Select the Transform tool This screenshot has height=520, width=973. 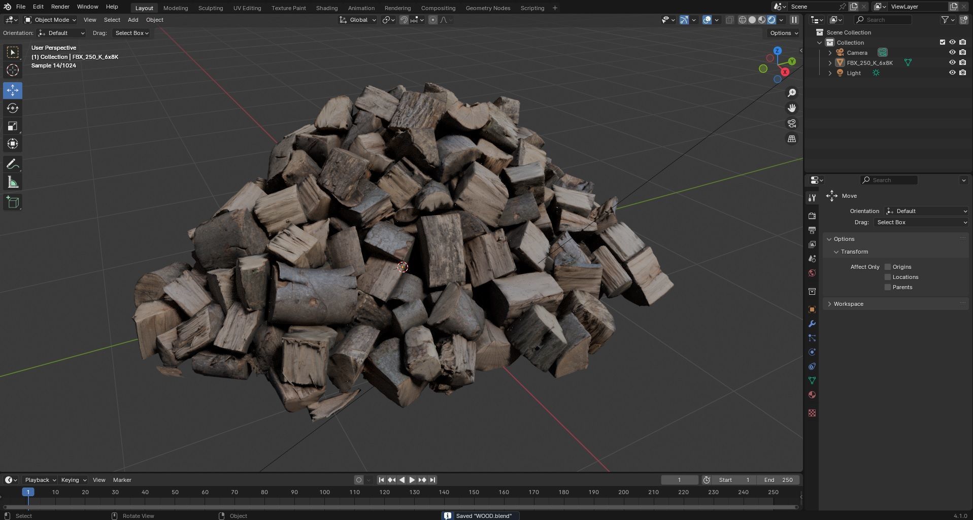point(13,144)
